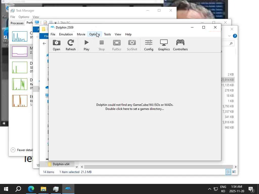The height and width of the screenshot is (194, 259).
Task: Click the ScrShot screenshot icon
Action: coord(132,45)
